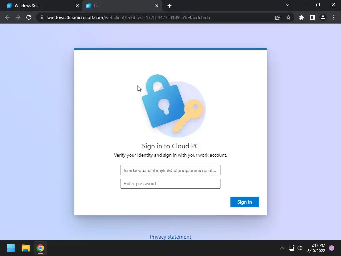Image resolution: width=341 pixels, height=256 pixels.
Task: Close the hi tab
Action: (157, 6)
